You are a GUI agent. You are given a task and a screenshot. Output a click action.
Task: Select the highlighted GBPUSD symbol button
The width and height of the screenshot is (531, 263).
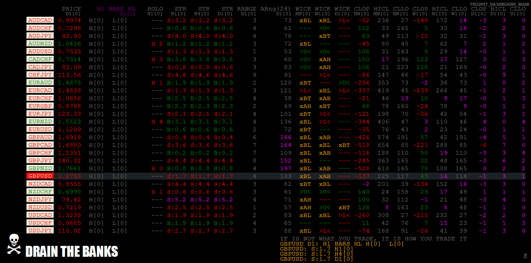(40, 176)
